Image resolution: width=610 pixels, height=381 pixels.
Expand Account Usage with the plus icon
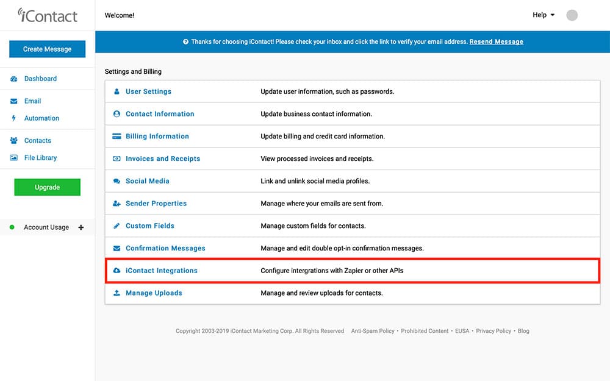[81, 227]
